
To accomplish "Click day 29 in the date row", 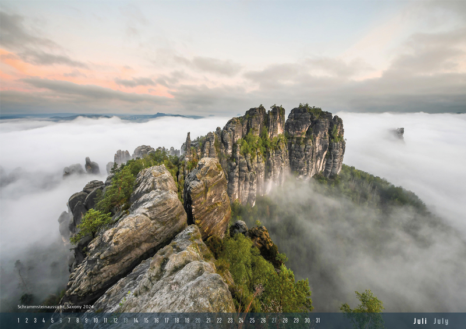I will tap(296, 320).
